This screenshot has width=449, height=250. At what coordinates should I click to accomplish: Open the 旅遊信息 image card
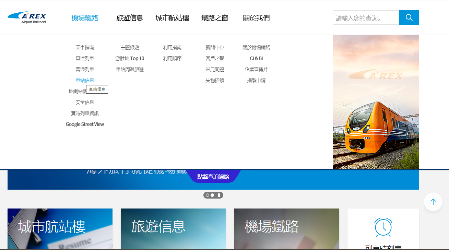[173, 229]
